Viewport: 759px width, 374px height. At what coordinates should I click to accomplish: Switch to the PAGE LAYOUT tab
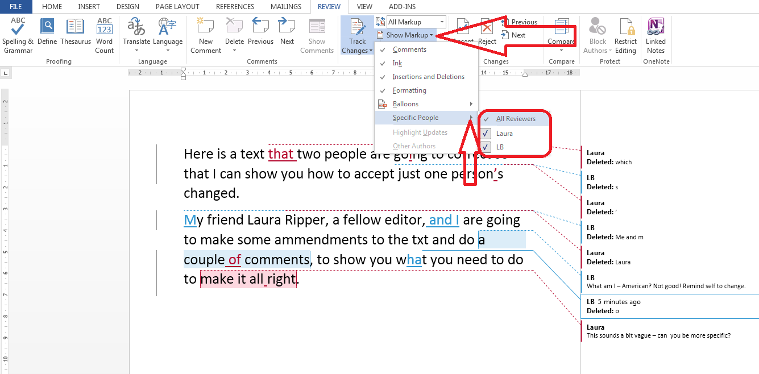coord(178,7)
